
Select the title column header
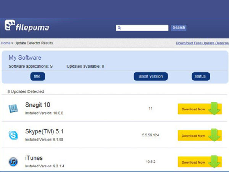37,76
